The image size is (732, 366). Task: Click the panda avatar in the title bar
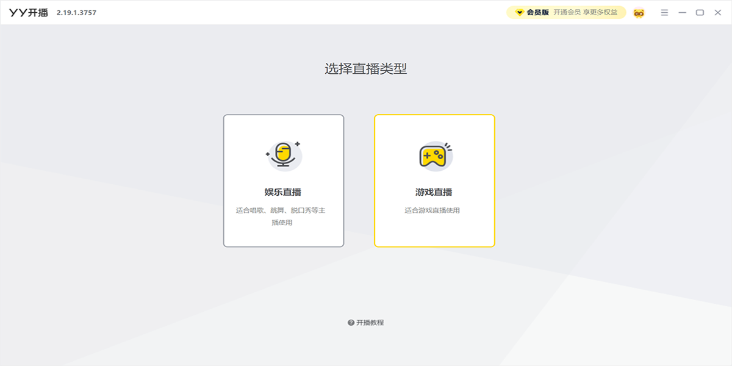click(x=638, y=12)
